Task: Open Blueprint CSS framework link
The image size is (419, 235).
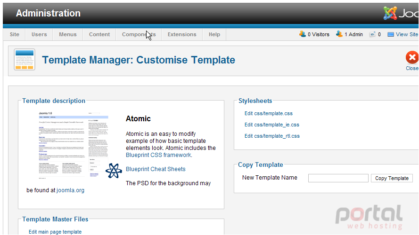Action: (x=158, y=155)
